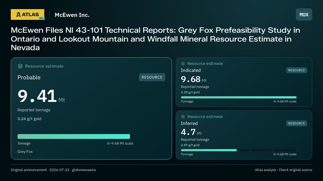Click the Probable tonnage progress bar
Image resolution: width=323 pixels, height=181 pixels.
[x=75, y=136]
